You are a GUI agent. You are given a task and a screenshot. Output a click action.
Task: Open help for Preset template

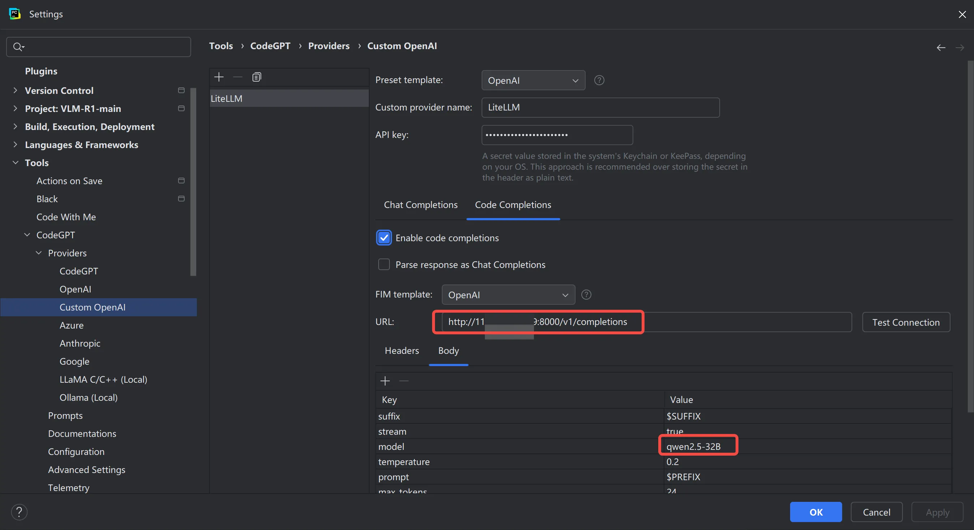pyautogui.click(x=599, y=80)
